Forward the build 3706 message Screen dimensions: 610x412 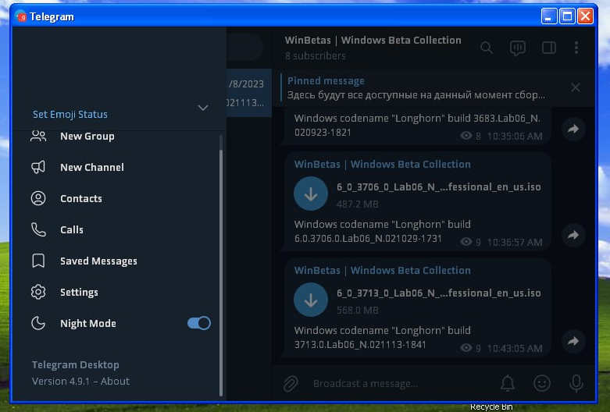pyautogui.click(x=573, y=235)
